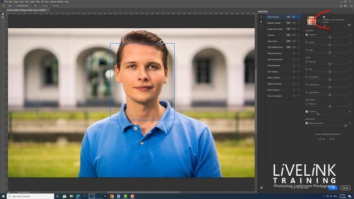Check the Gaze checkbox
354x199 pixels.
(306, 69)
